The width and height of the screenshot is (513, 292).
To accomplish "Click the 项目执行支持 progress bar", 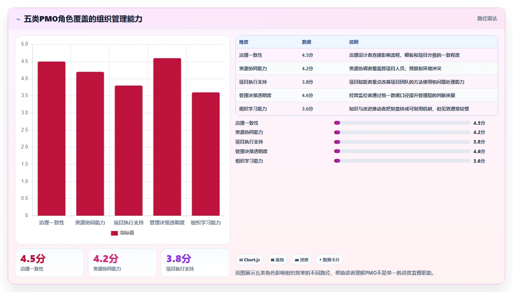I will (x=402, y=142).
